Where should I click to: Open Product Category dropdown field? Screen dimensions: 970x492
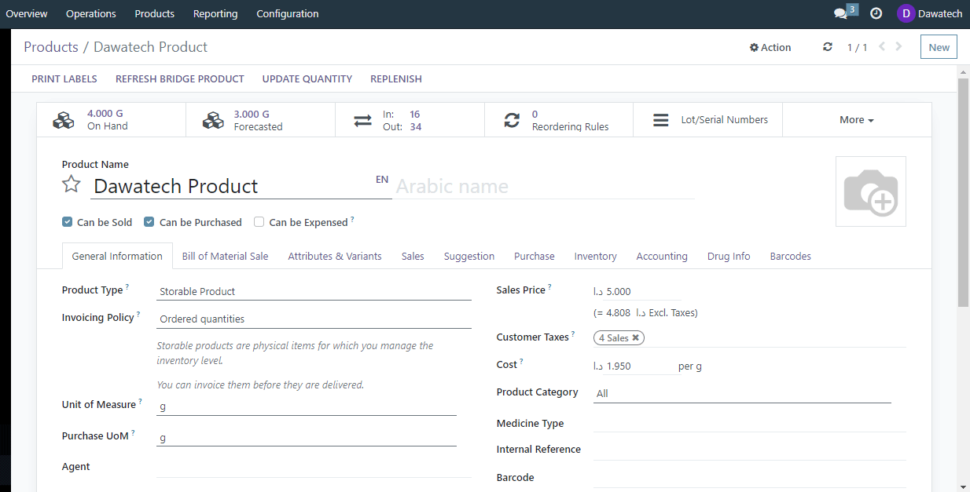742,393
